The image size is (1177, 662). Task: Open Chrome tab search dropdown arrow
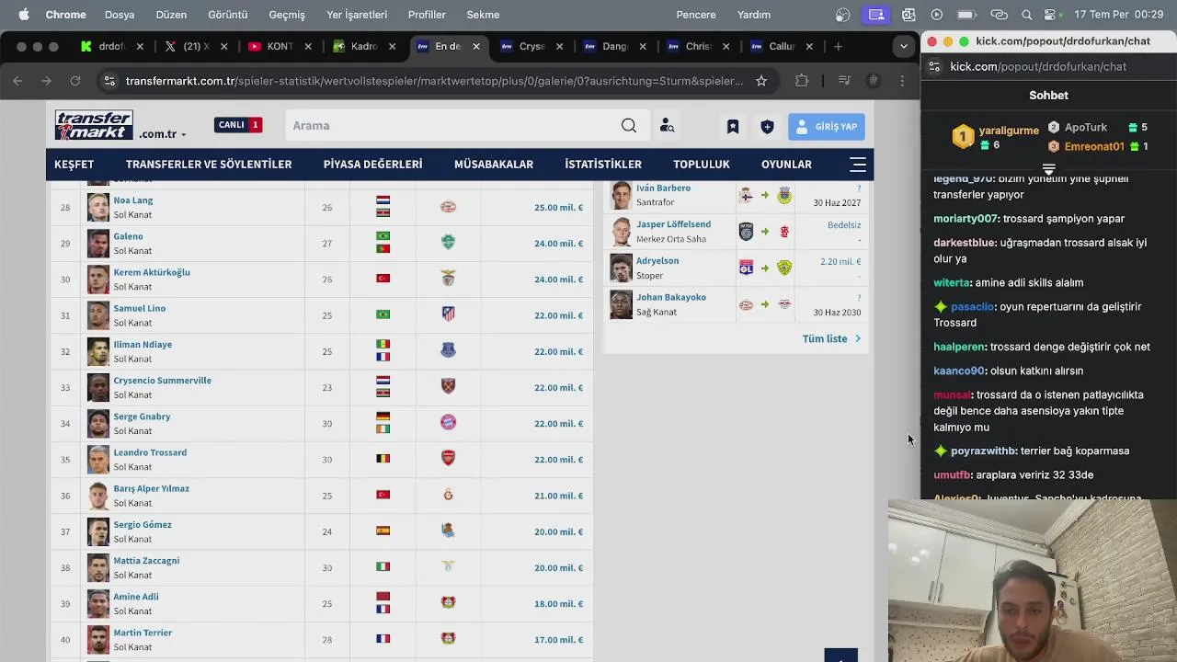(904, 46)
